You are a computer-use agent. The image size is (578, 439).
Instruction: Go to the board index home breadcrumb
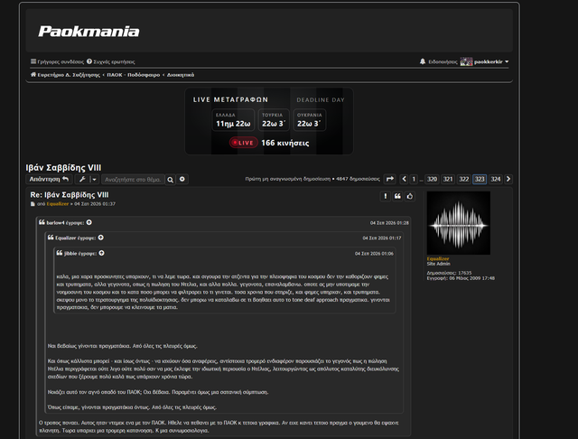click(65, 75)
